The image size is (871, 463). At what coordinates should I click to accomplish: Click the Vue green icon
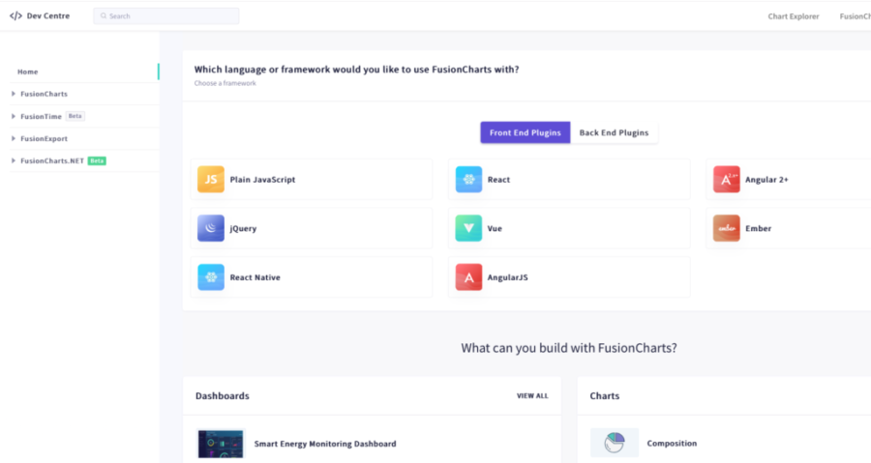468,228
